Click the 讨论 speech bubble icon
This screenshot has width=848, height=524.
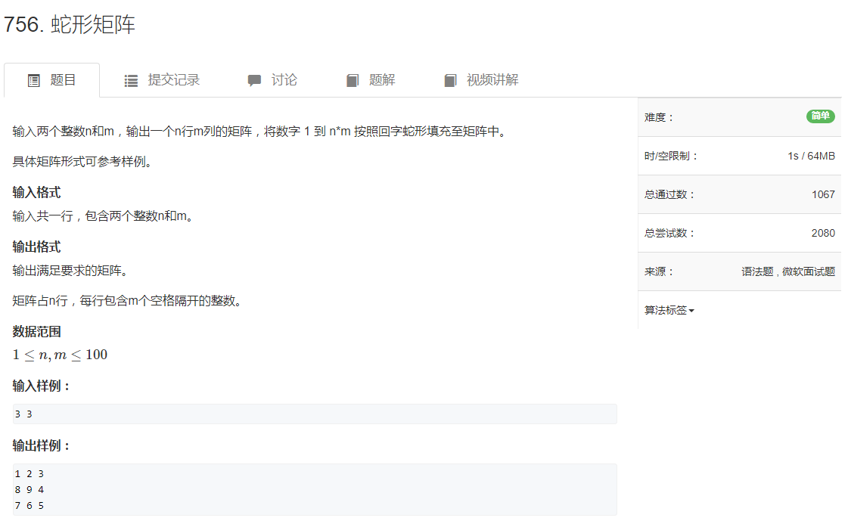[x=255, y=79]
